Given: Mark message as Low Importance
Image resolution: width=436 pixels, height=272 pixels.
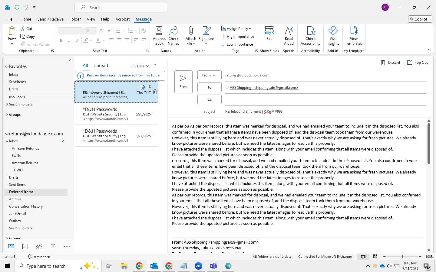Looking at the screenshot, I should (x=237, y=44).
